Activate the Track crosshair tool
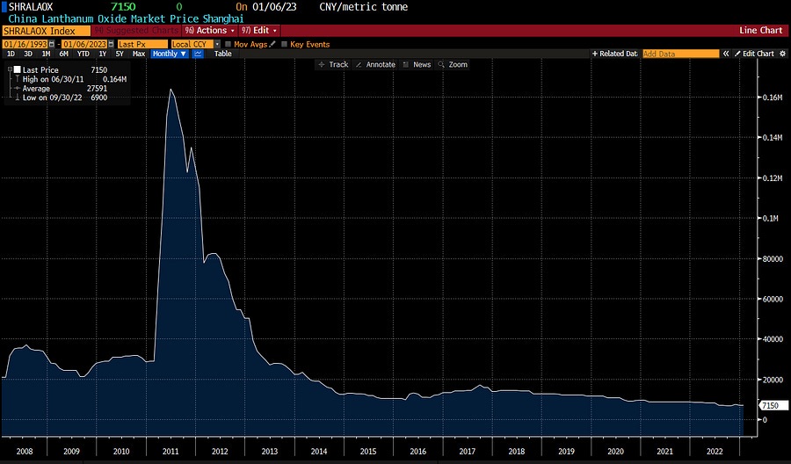 point(333,64)
